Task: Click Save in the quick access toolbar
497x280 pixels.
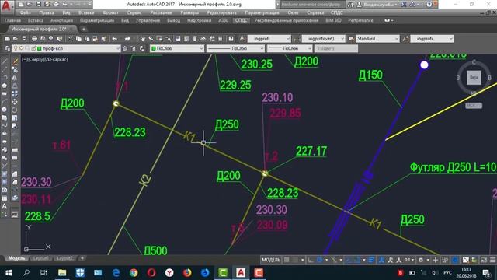Action: point(38,5)
